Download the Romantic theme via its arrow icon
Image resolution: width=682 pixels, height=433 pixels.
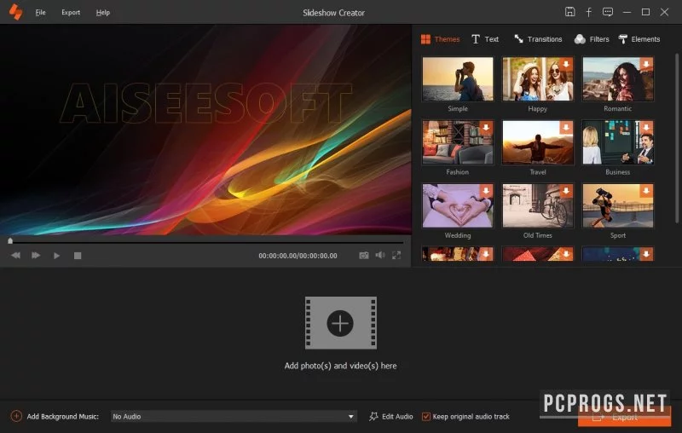pyautogui.click(x=646, y=64)
